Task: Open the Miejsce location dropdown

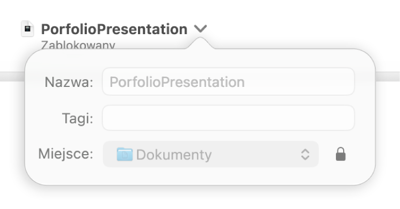Action: coord(211,154)
